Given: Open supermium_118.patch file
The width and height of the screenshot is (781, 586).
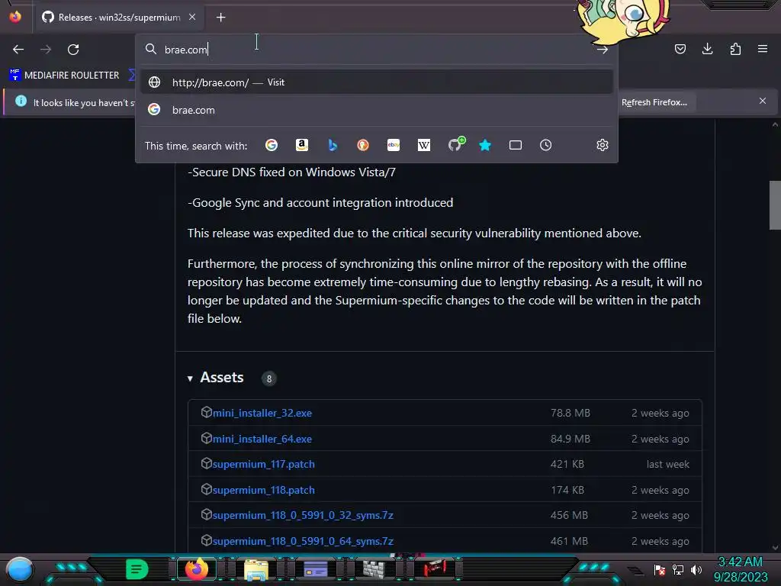Looking at the screenshot, I should tap(263, 490).
